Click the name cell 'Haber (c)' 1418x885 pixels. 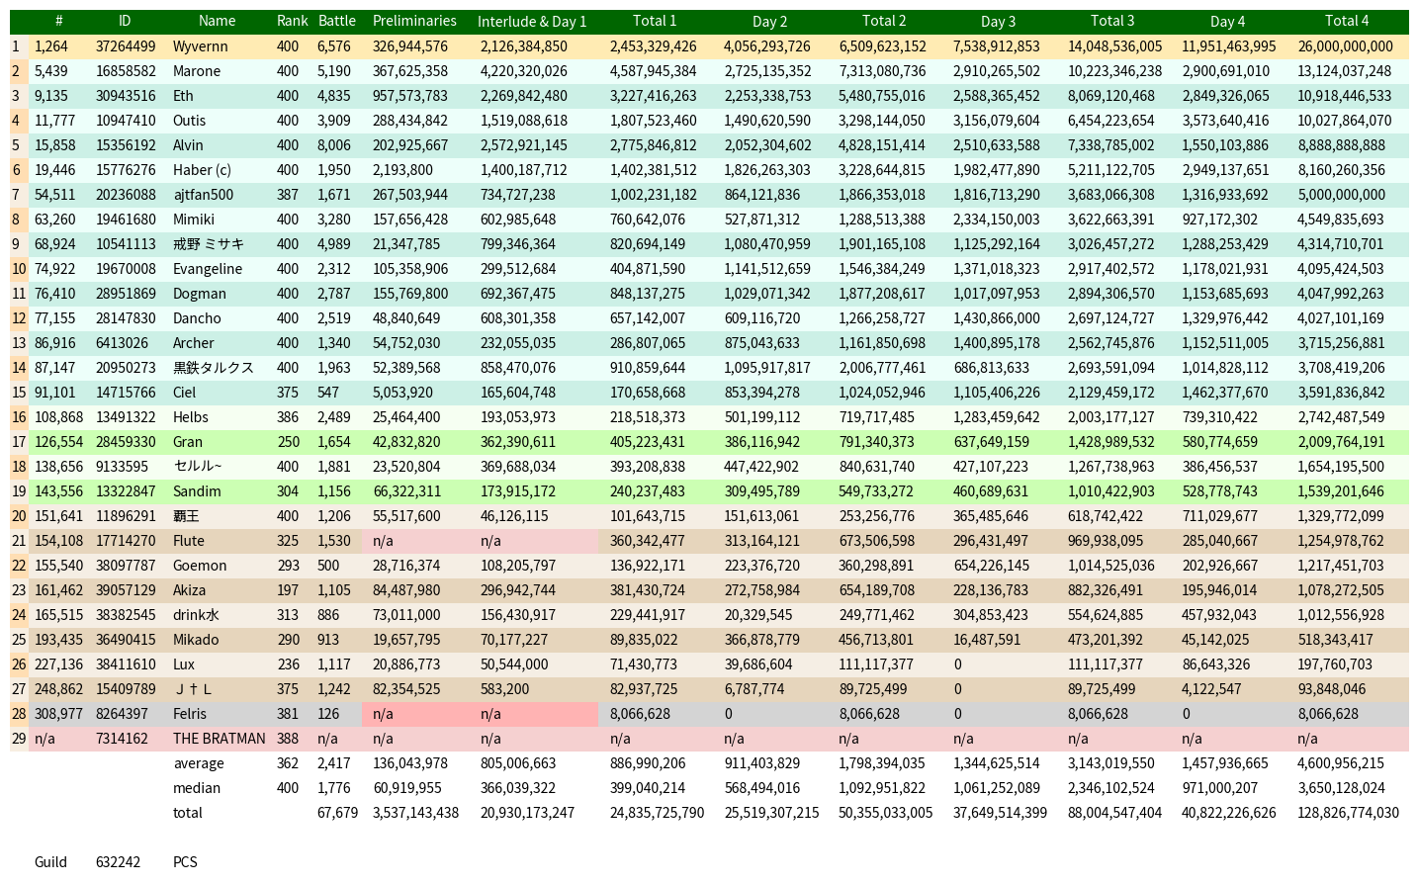click(x=202, y=170)
